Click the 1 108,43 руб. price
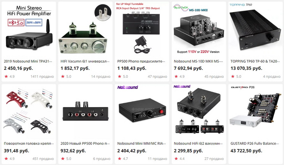 (x=132, y=68)
